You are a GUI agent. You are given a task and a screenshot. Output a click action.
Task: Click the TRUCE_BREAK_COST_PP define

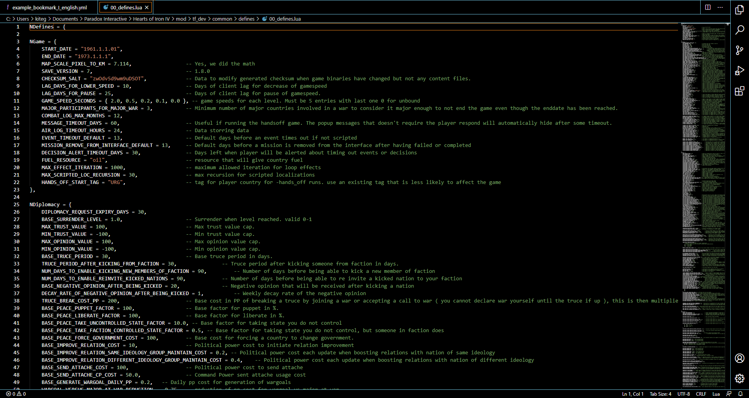(70, 301)
